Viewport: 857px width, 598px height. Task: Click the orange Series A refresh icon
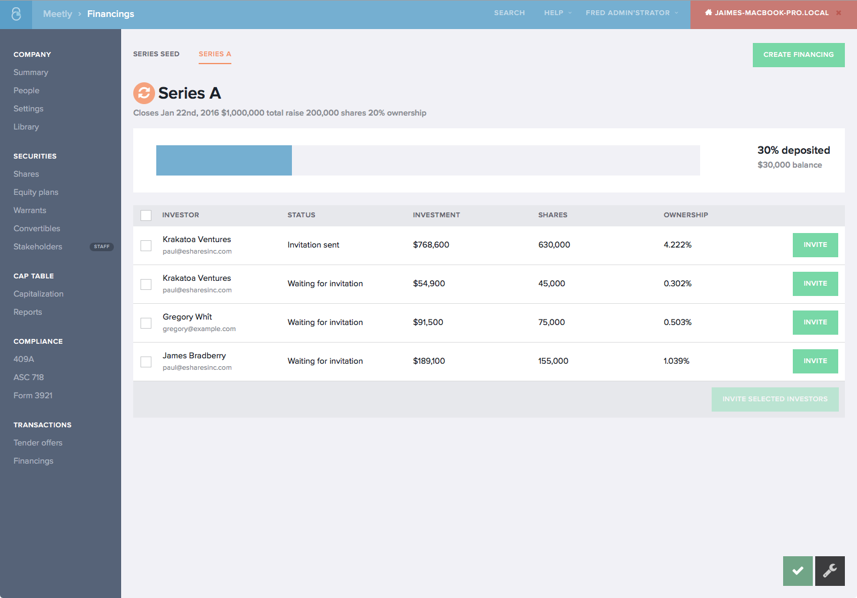click(144, 93)
